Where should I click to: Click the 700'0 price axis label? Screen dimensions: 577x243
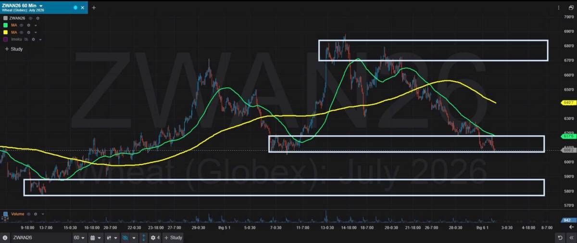[569, 17]
